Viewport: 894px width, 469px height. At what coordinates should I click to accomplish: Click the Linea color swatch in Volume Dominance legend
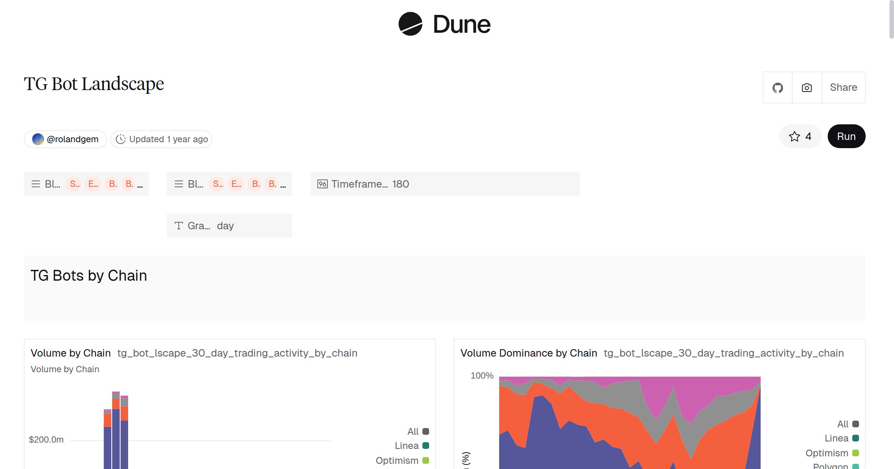pyautogui.click(x=856, y=438)
